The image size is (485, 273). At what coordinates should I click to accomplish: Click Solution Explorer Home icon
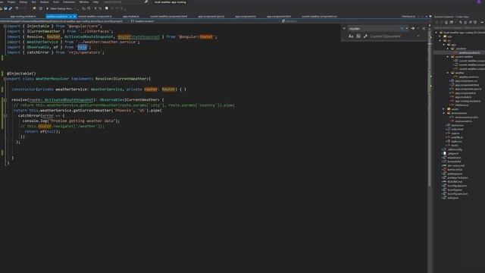pos(446,22)
